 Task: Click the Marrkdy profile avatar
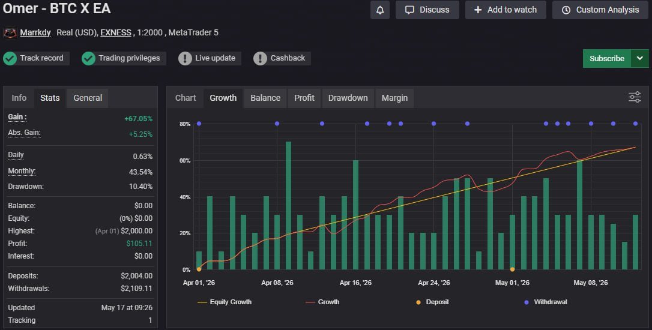point(10,33)
